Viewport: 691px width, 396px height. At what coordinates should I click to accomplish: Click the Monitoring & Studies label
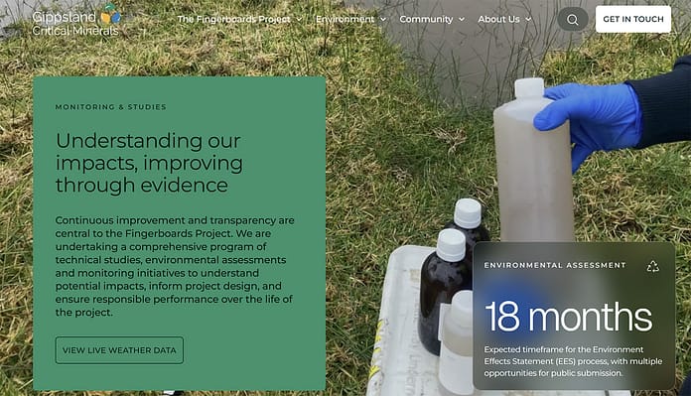point(110,107)
